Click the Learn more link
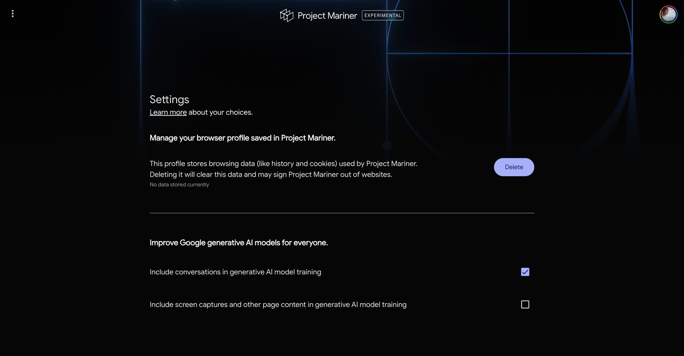The height and width of the screenshot is (356, 684). point(168,112)
